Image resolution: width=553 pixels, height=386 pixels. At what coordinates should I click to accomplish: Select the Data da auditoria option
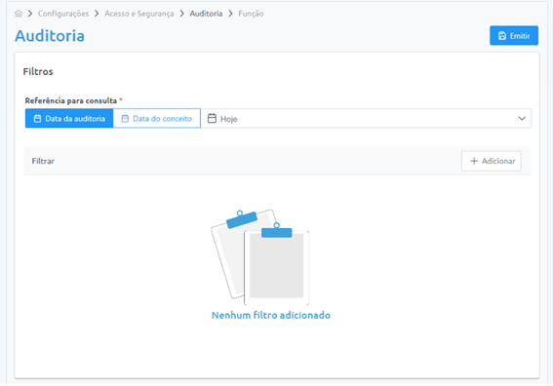[x=69, y=119]
